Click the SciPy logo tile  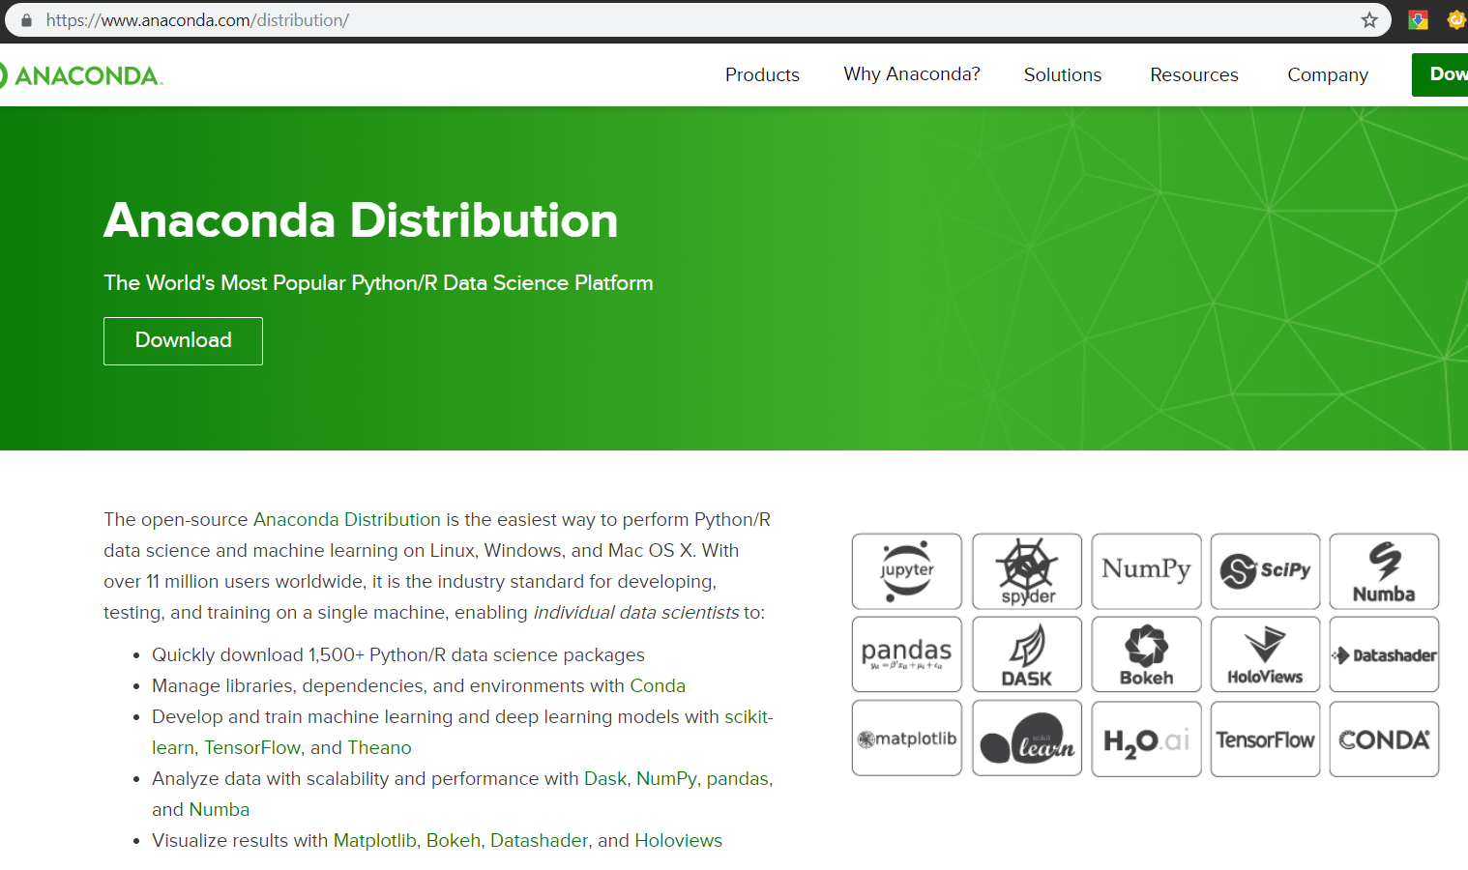pos(1265,571)
